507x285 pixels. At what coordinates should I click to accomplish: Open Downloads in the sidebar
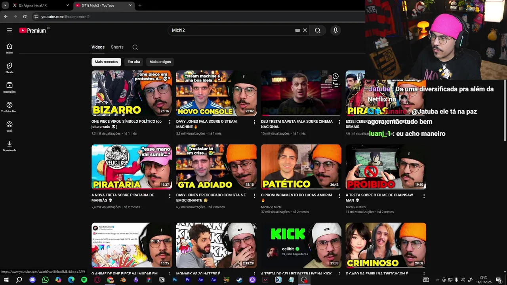point(10,146)
